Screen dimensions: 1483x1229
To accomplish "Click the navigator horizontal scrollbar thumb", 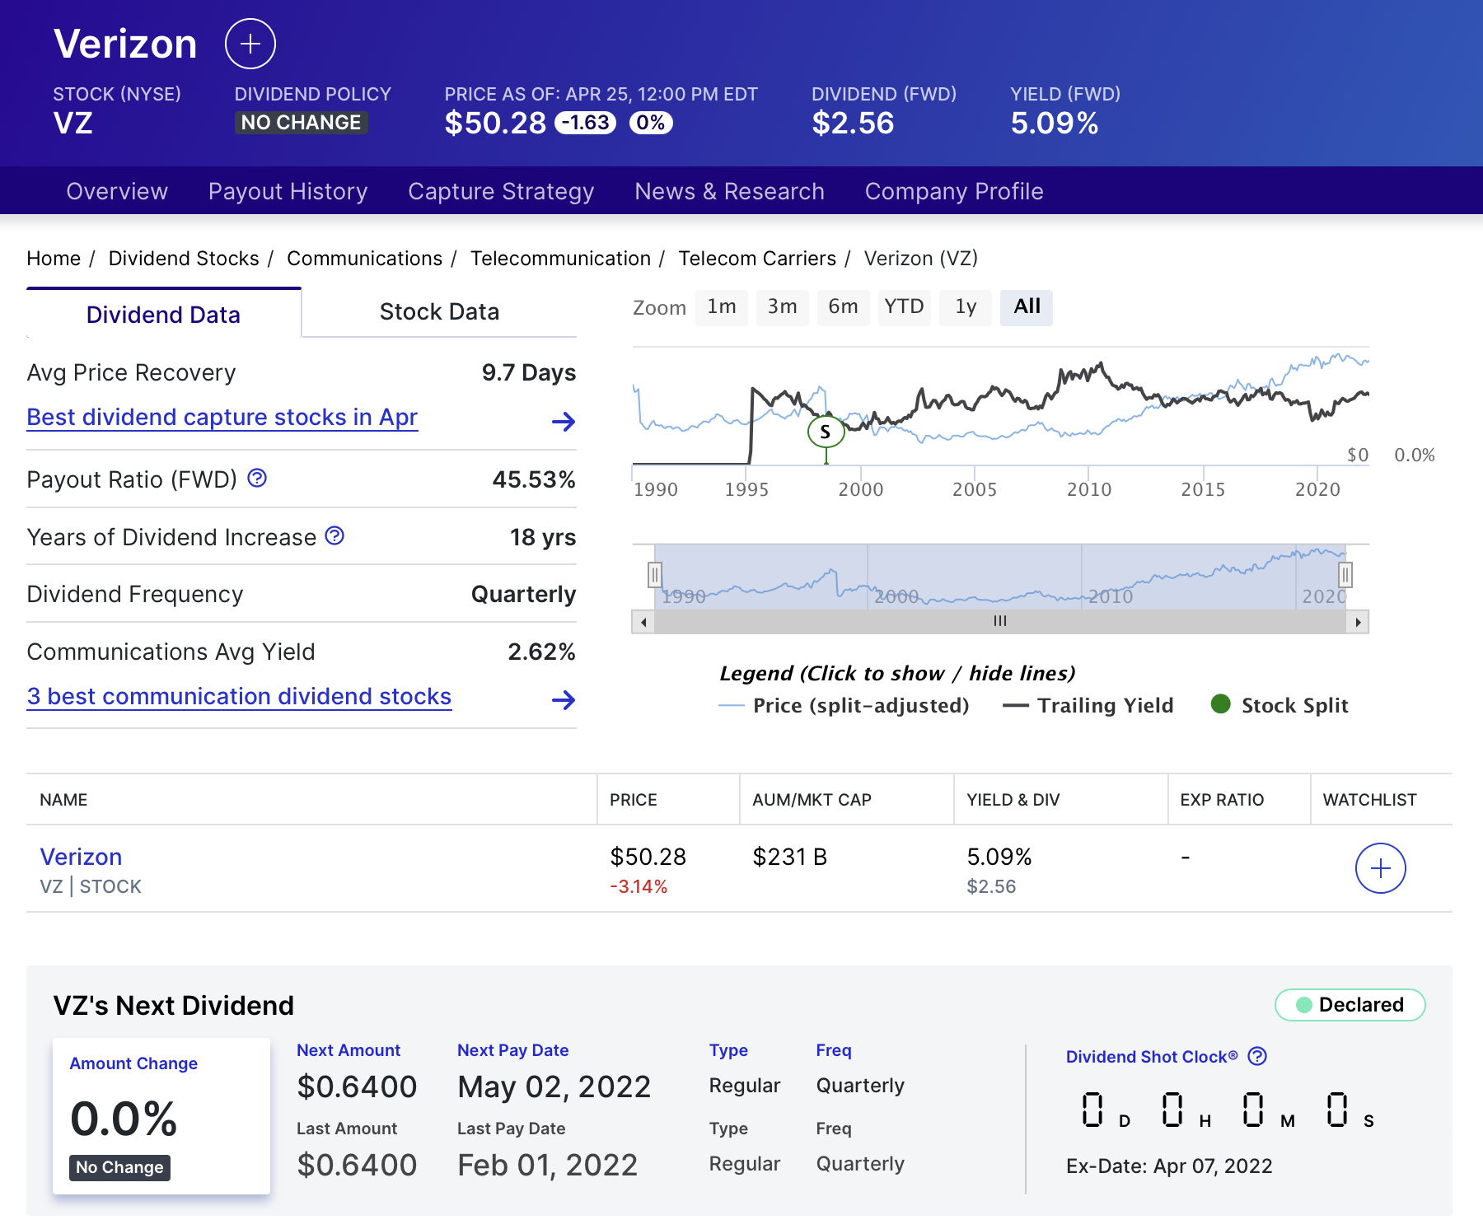I will tap(1000, 622).
